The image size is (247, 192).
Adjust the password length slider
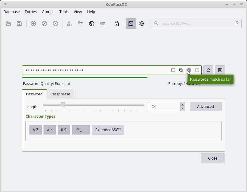pos(63,105)
